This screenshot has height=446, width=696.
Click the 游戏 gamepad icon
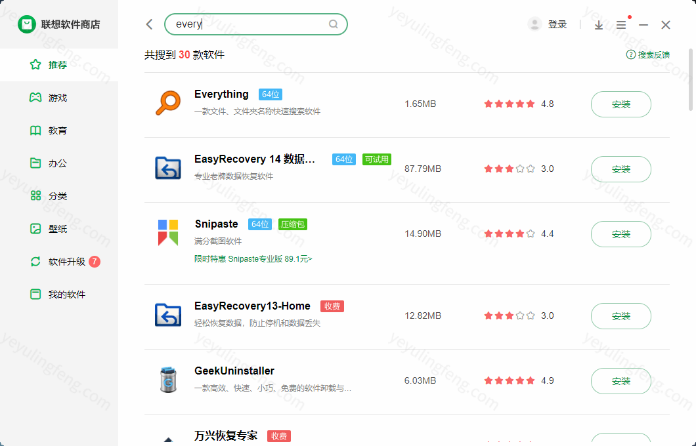pyautogui.click(x=35, y=98)
